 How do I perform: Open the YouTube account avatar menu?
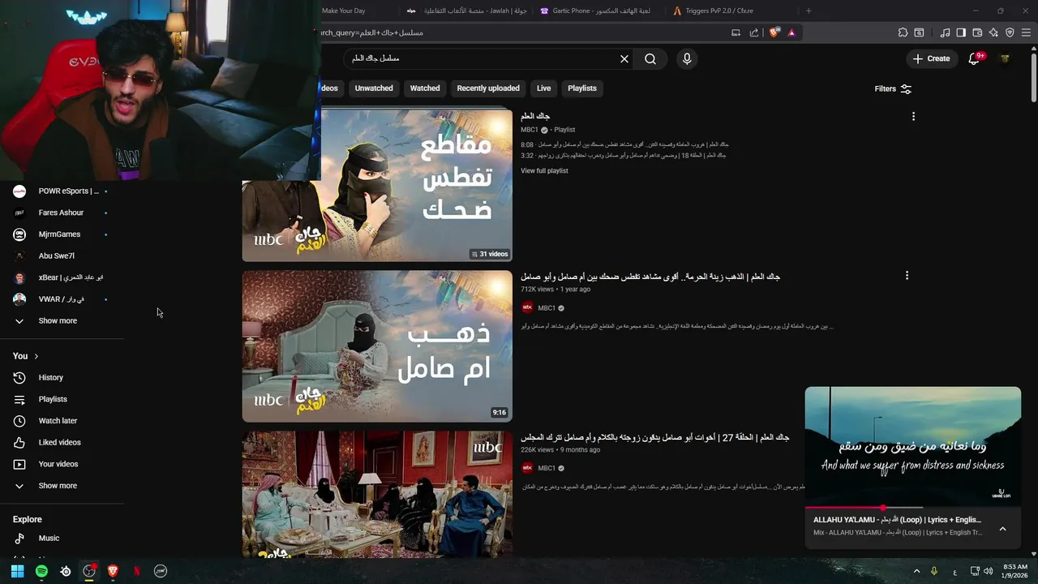[1005, 58]
